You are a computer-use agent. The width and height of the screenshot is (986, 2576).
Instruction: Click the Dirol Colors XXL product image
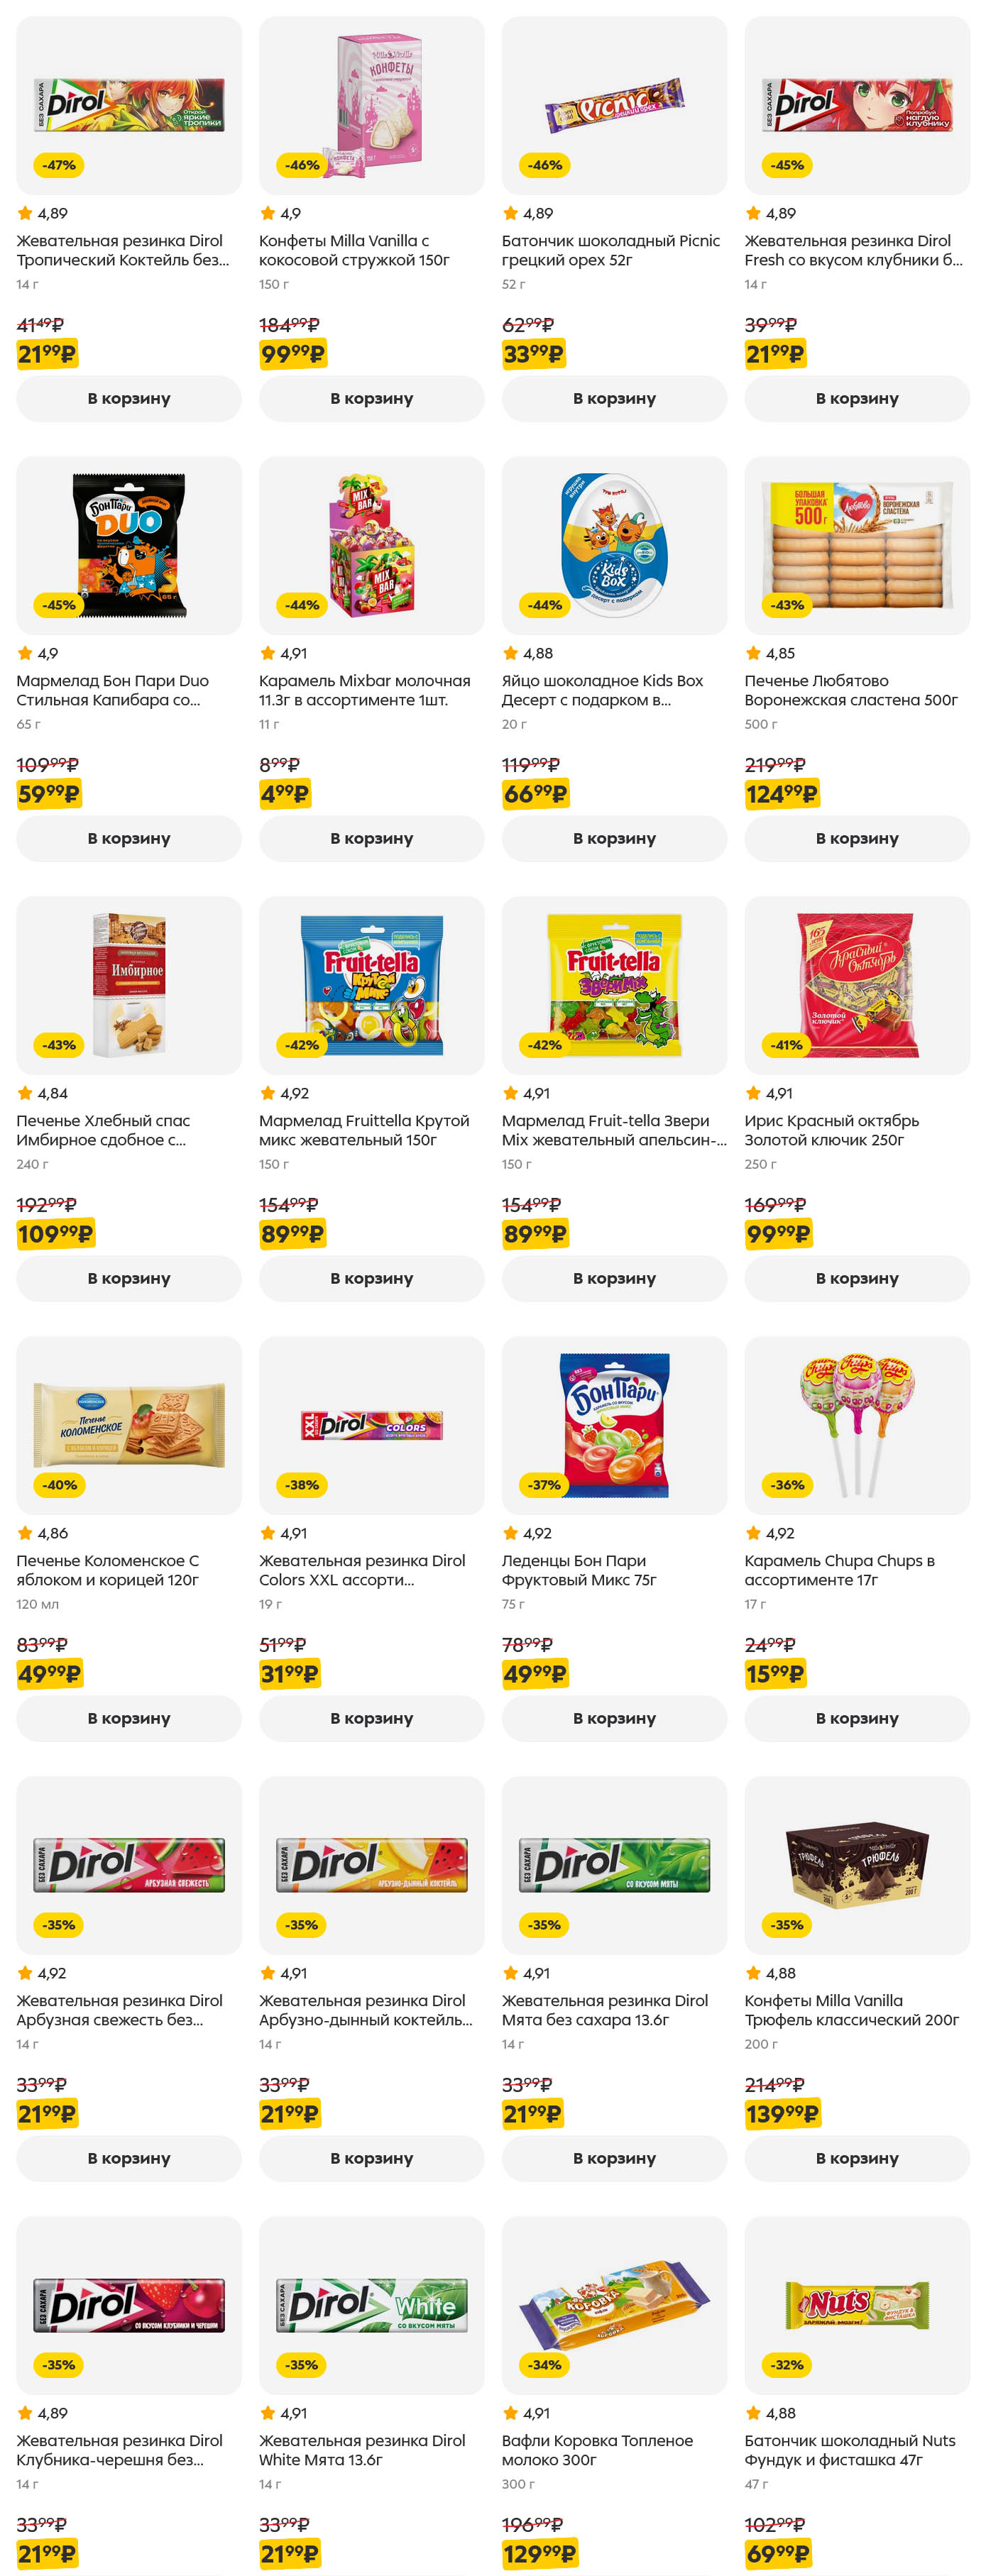[371, 1425]
